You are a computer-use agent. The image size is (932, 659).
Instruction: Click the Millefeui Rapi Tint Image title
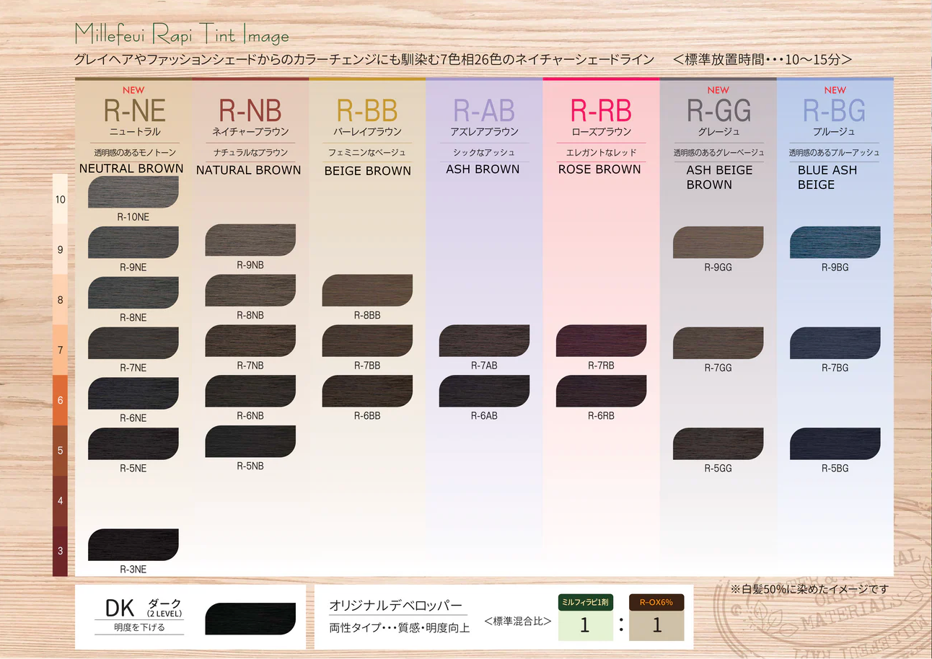click(181, 35)
